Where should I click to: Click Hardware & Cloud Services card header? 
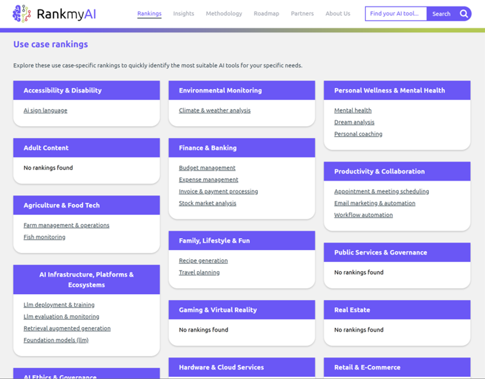click(x=242, y=367)
